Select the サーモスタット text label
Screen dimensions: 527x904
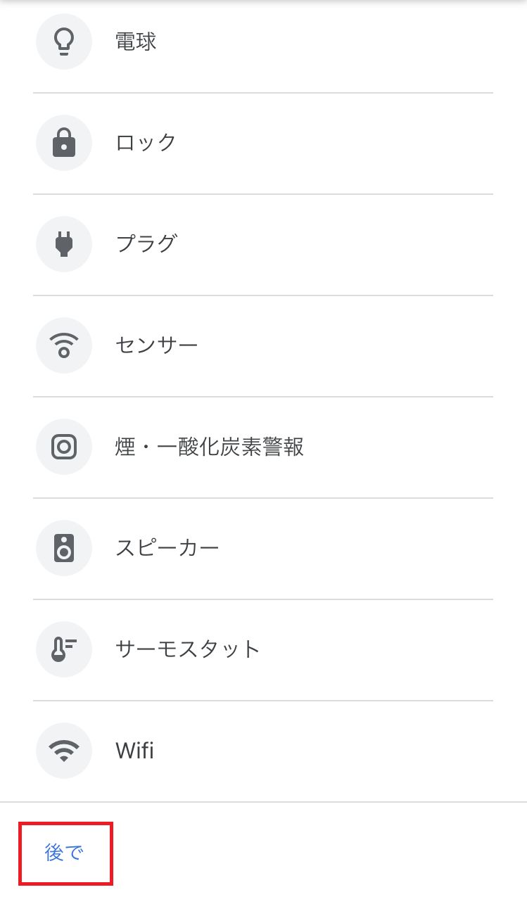pos(188,650)
